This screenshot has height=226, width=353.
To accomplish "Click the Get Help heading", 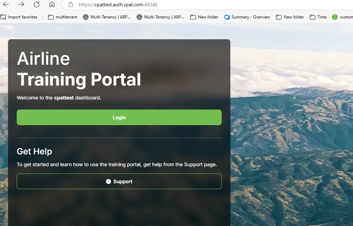I will pos(34,151).
